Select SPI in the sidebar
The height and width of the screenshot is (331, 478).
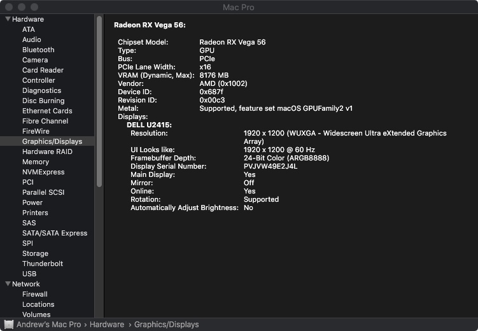pos(27,243)
